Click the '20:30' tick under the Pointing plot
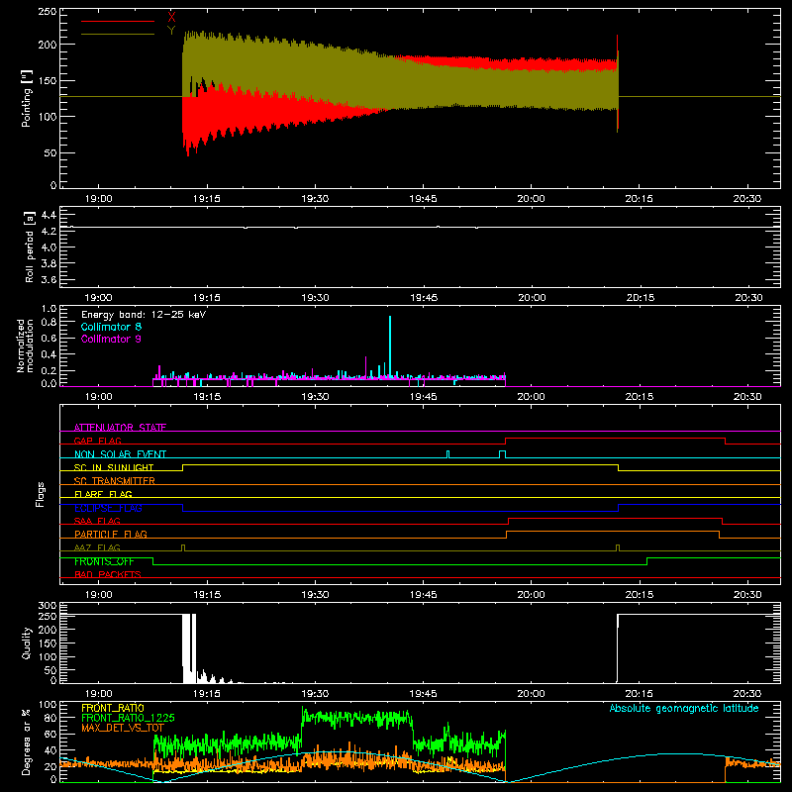 pos(747,199)
